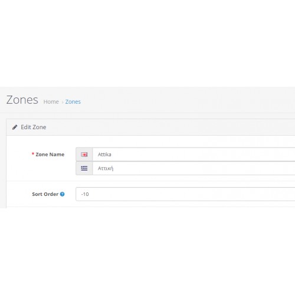The image size is (295, 295).
Task: Open the Sort Order help tooltip icon
Action: (x=62, y=194)
